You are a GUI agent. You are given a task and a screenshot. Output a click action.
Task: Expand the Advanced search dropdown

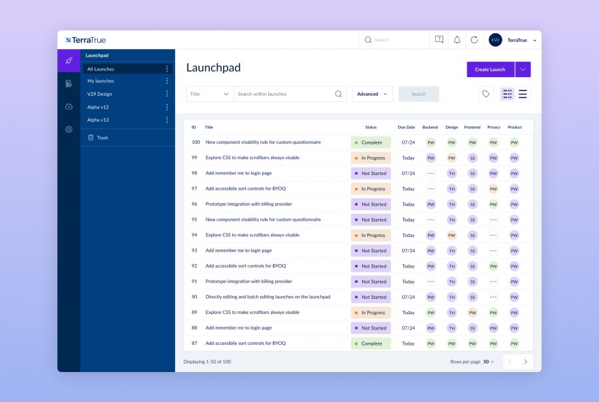pos(372,94)
